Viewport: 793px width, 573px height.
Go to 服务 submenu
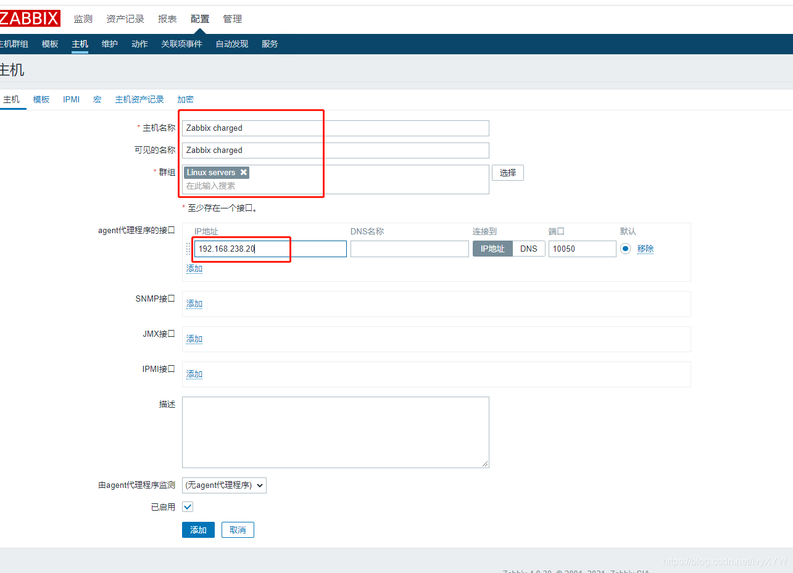coord(270,44)
